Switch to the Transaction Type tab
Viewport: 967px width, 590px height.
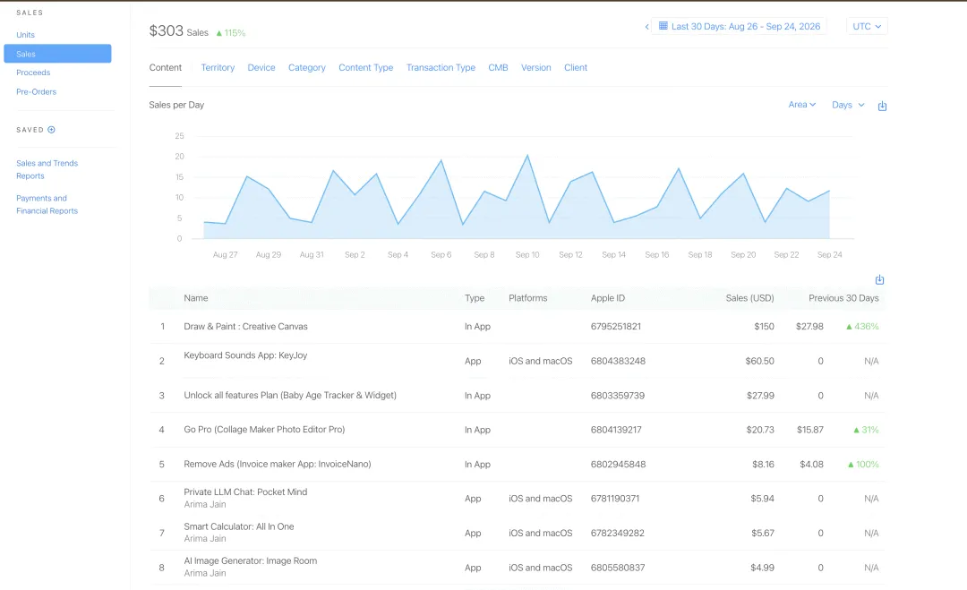point(441,68)
